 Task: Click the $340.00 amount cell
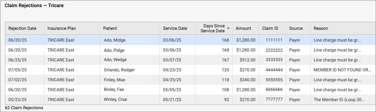[248, 80]
